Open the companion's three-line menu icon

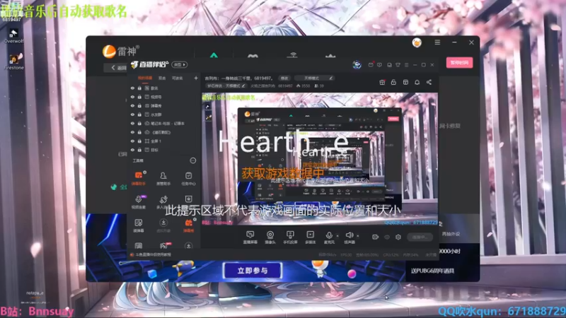(406, 65)
